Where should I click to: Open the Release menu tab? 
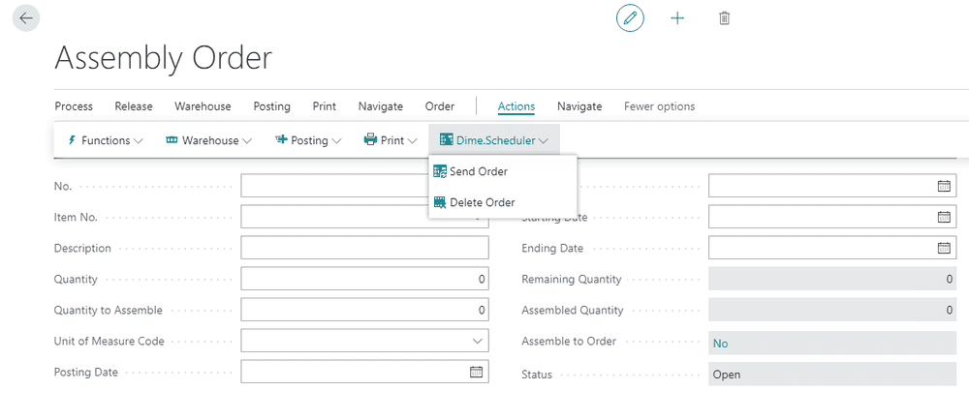(134, 106)
